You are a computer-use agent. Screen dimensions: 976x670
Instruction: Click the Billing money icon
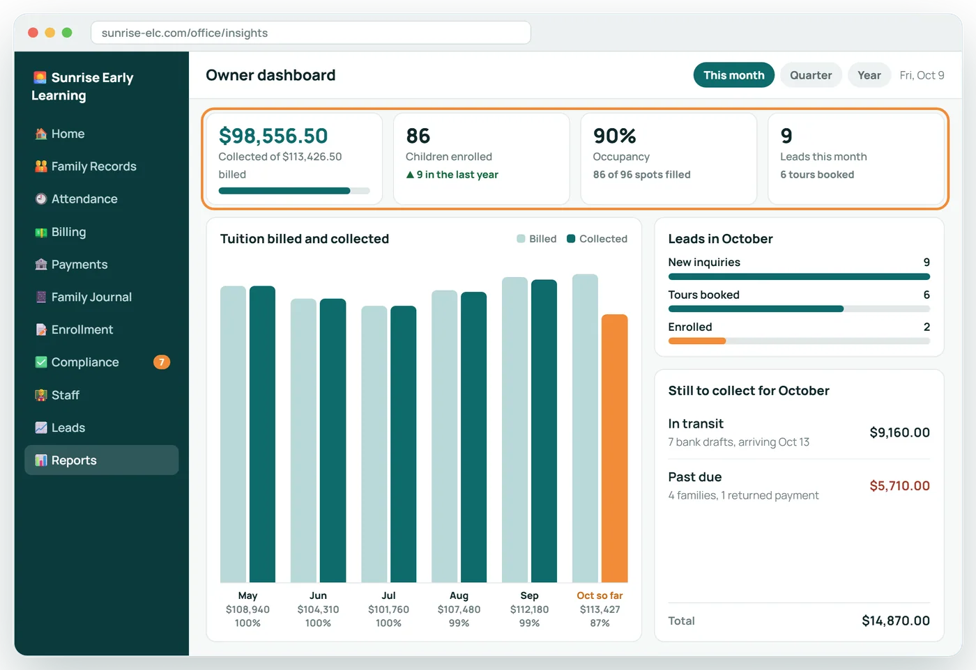tap(41, 232)
